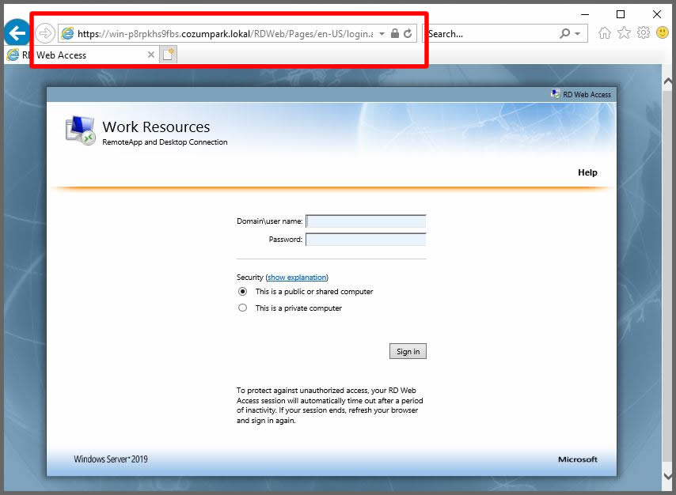
Task: Open the show explanation link
Action: pos(297,278)
